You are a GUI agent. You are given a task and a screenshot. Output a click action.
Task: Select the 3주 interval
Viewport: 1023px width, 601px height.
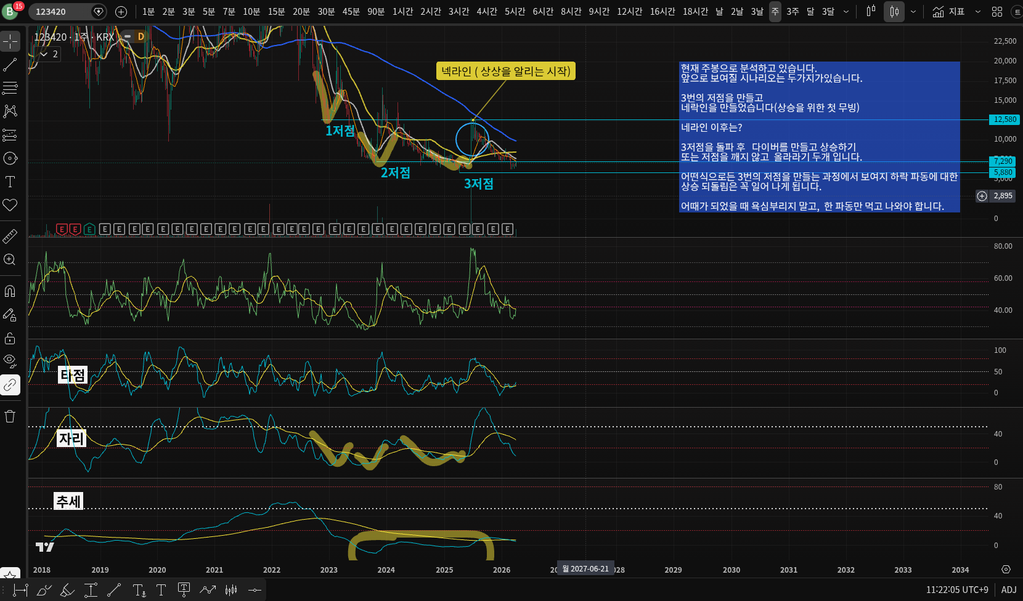coord(793,12)
